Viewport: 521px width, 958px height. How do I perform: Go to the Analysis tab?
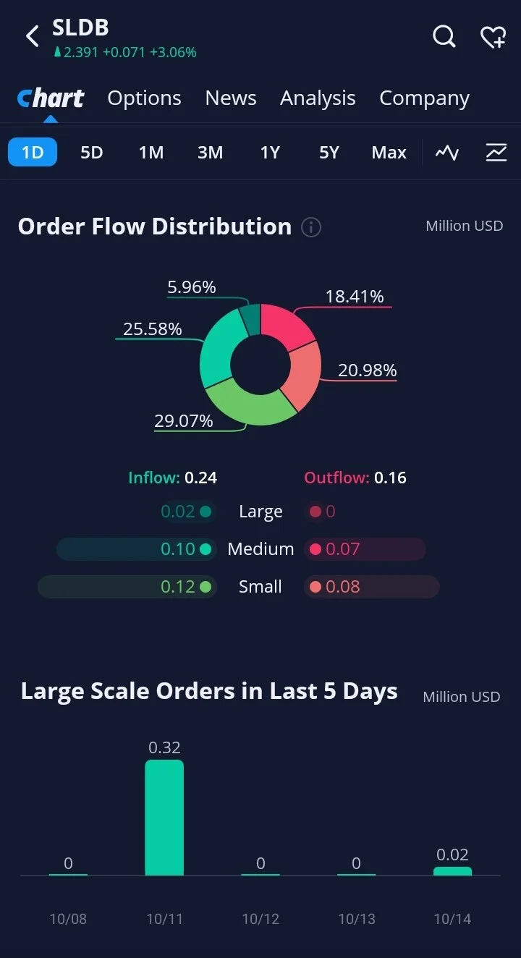(x=318, y=98)
